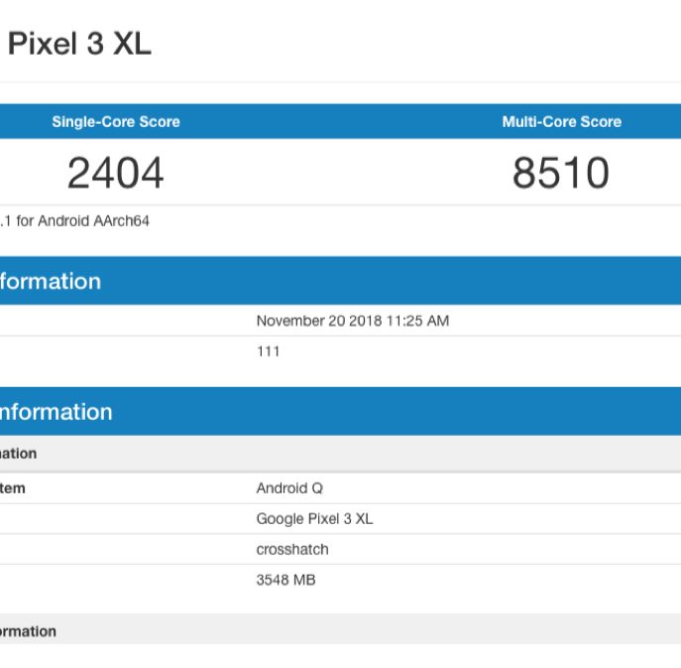The height and width of the screenshot is (668, 681).
Task: Click the bold row label beside Android Q
Action: pyautogui.click(x=13, y=488)
